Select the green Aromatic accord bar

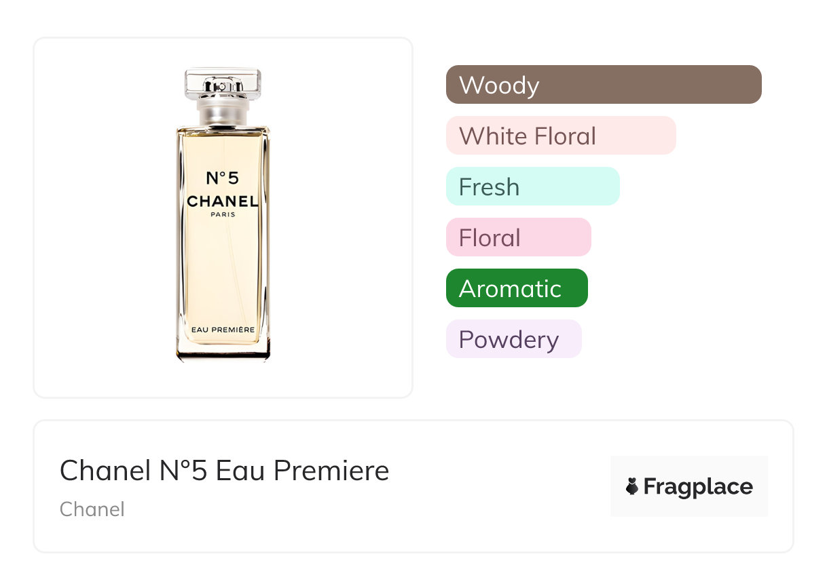point(517,288)
